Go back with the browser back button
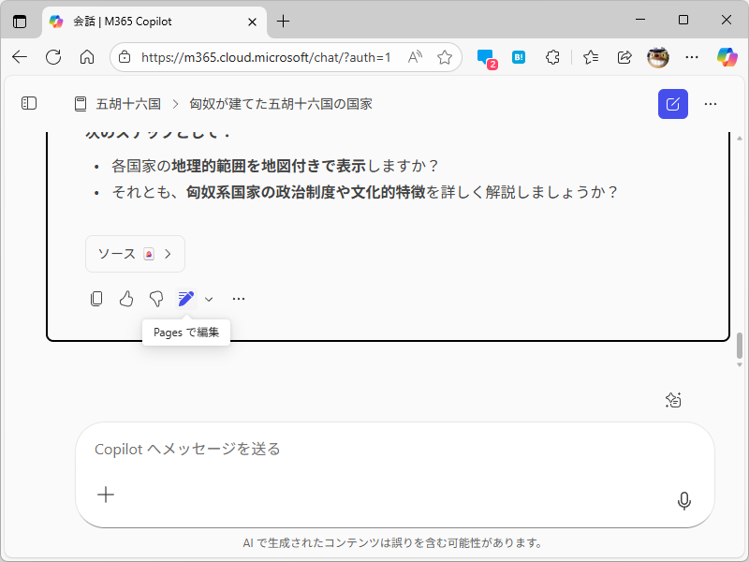The image size is (749, 562). 19,57
